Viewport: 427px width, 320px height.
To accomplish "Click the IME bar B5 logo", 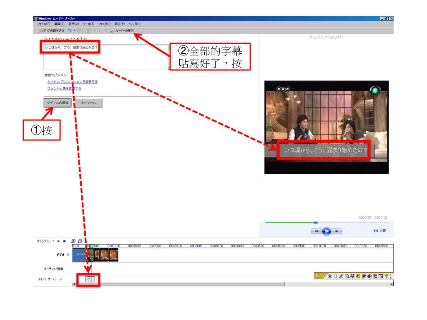I will pos(319,276).
